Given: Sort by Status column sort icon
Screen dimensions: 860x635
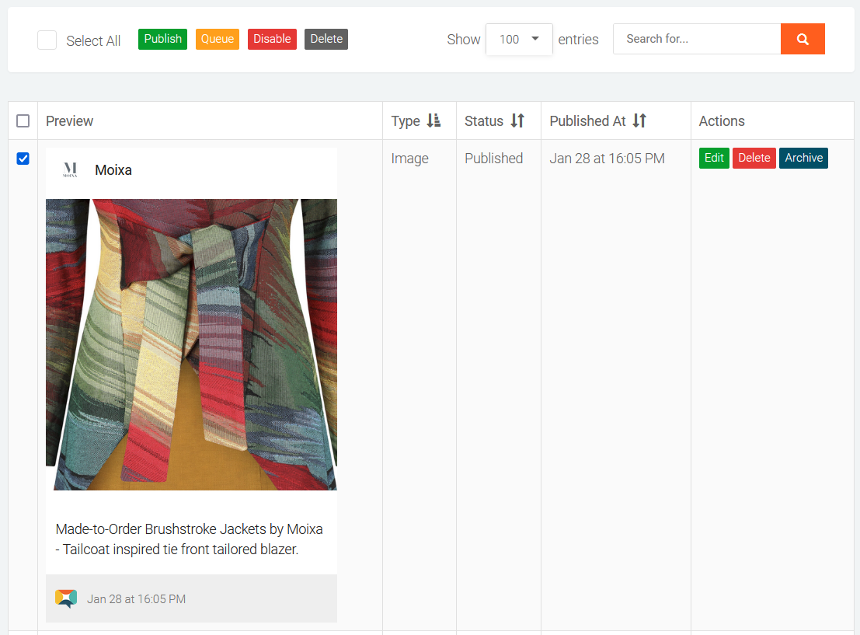Looking at the screenshot, I should pos(517,120).
